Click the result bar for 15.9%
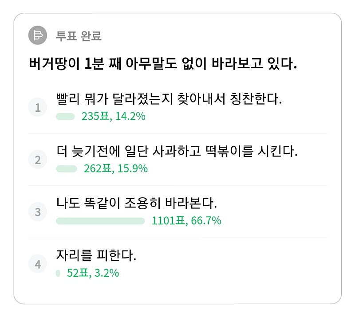 coord(67,169)
